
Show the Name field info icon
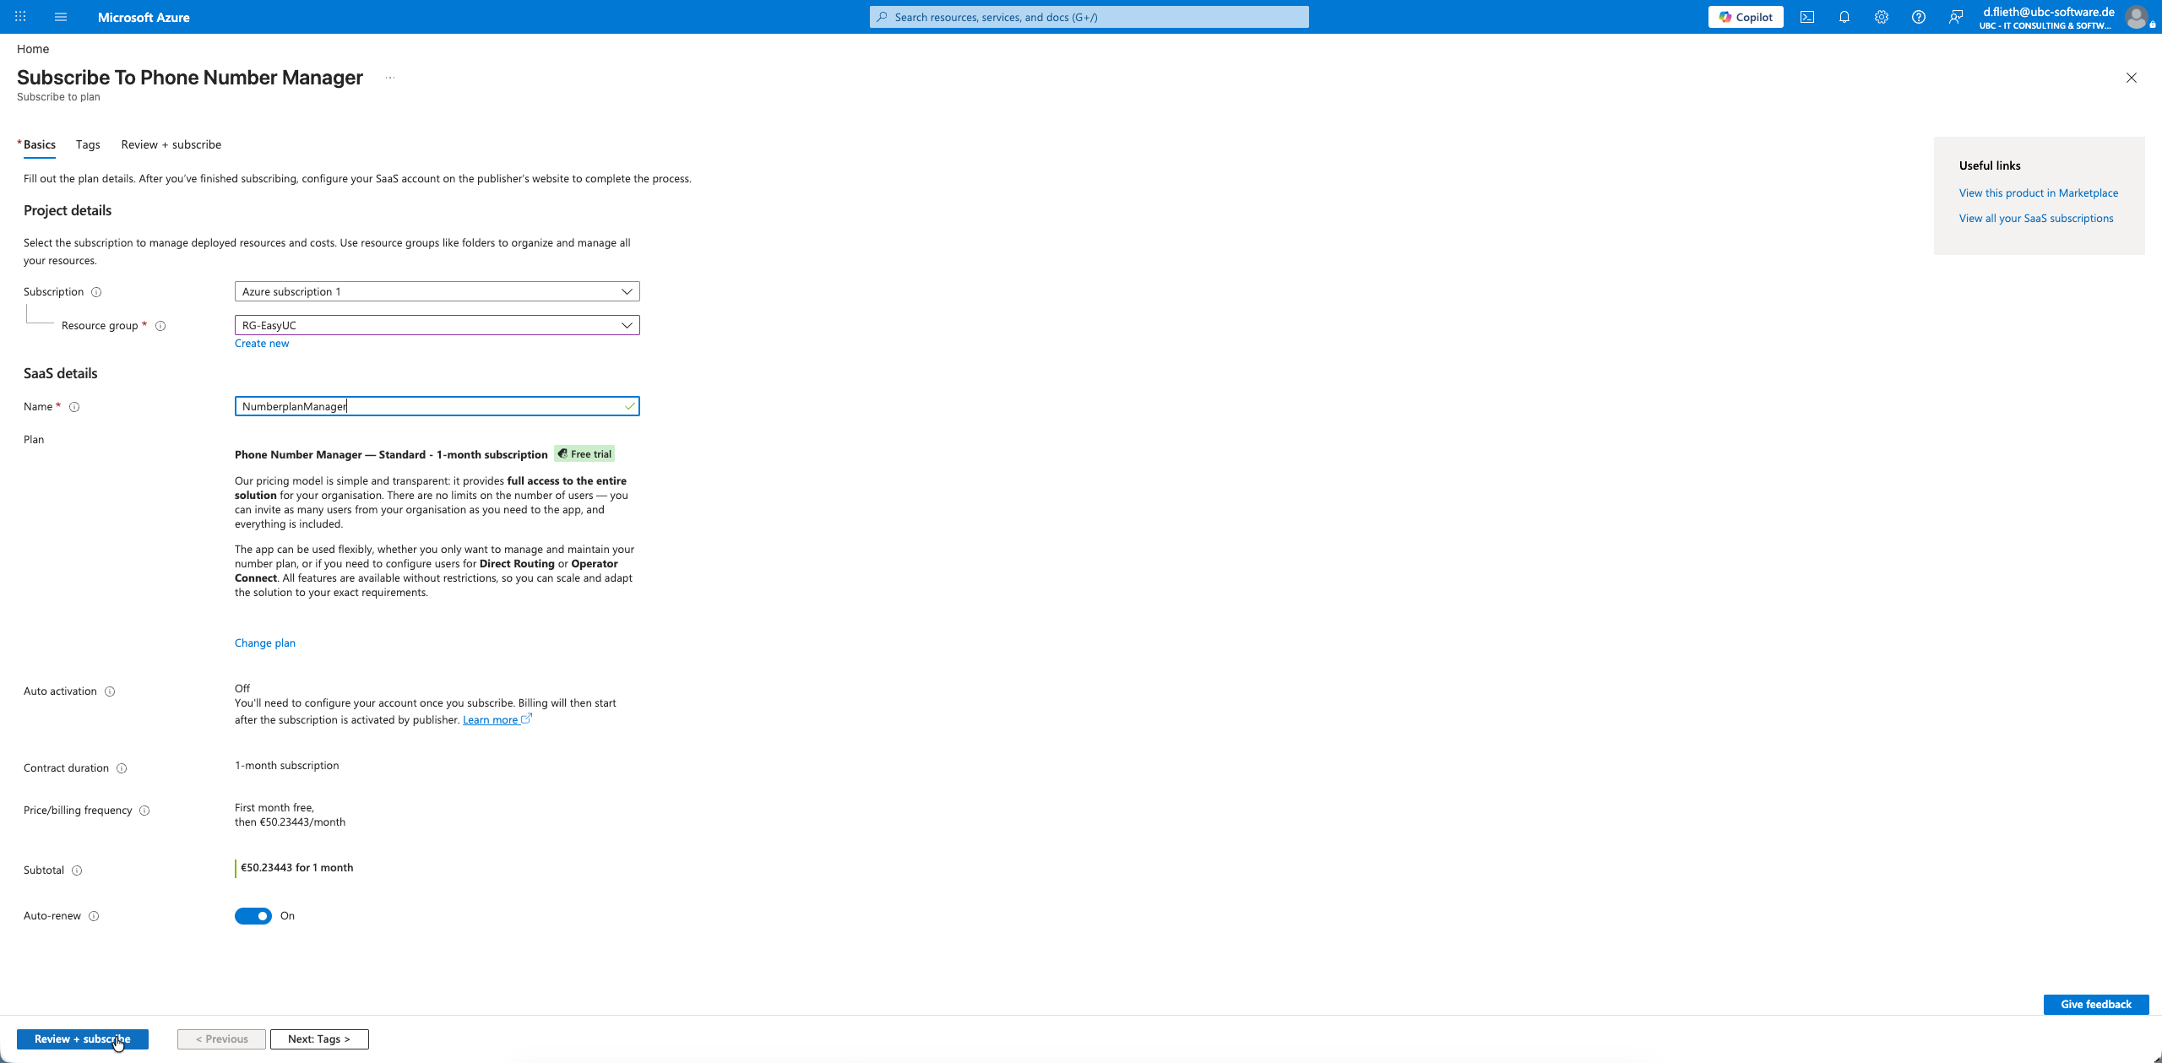(74, 407)
